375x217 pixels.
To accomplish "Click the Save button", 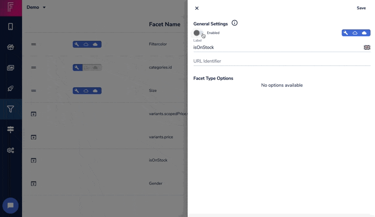I will 361,8.
